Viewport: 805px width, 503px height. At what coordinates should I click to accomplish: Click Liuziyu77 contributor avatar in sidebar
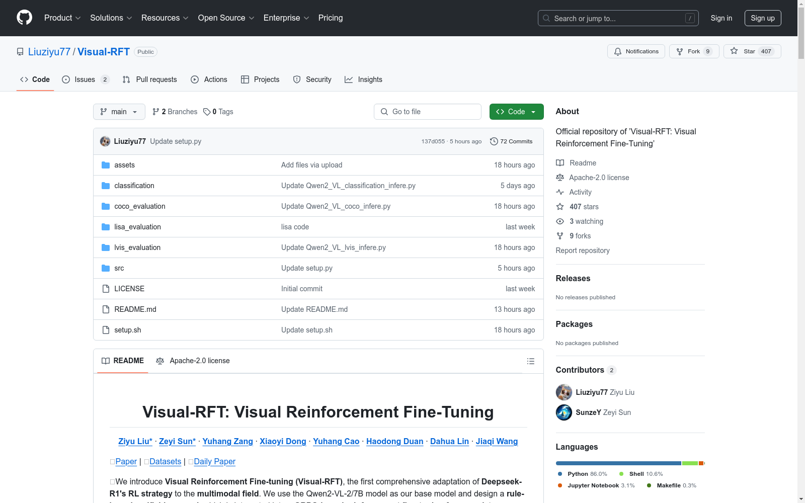564,392
